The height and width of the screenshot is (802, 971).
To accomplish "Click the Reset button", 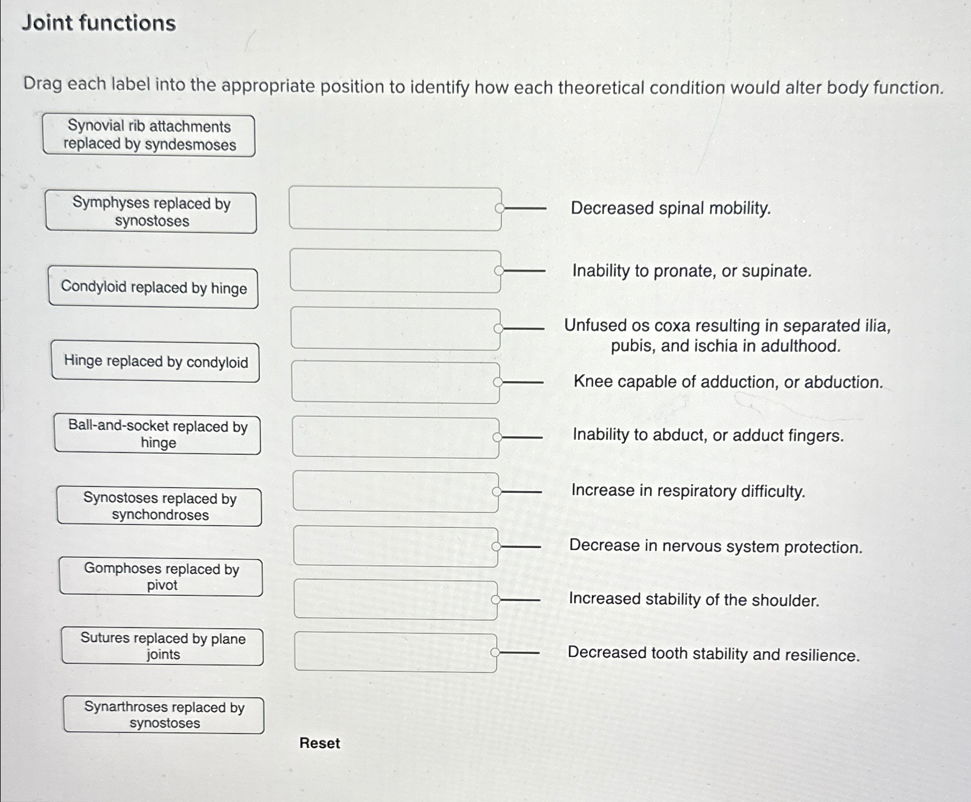I will pos(319,744).
